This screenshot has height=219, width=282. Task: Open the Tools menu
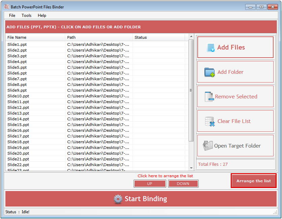[x=26, y=15]
